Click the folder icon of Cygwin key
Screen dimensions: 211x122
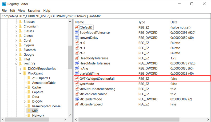coord(20,45)
